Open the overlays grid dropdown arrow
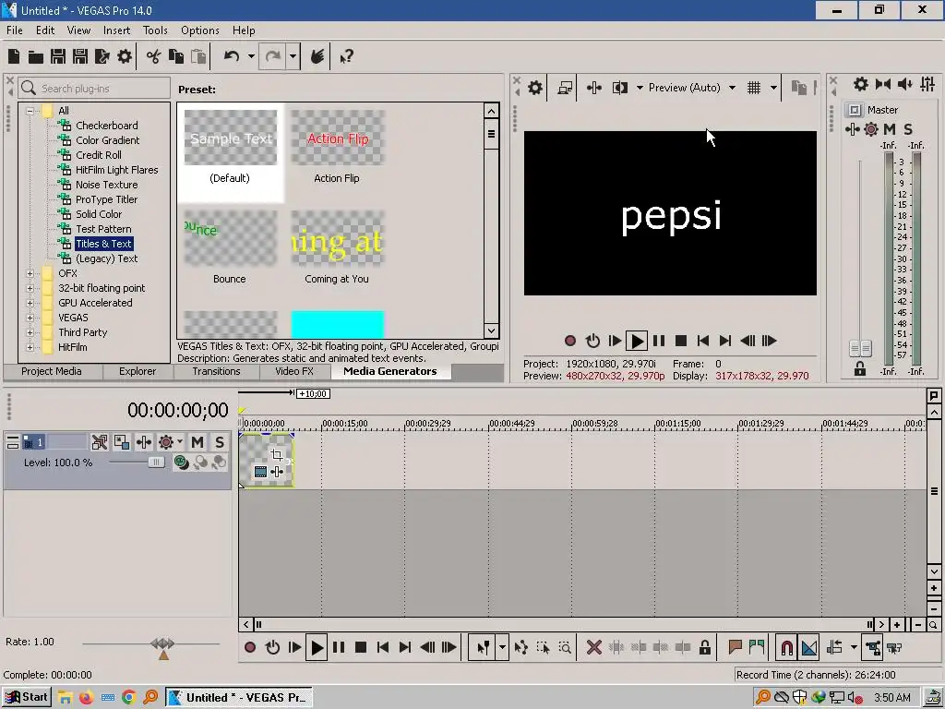The image size is (945, 709). pyautogui.click(x=773, y=88)
